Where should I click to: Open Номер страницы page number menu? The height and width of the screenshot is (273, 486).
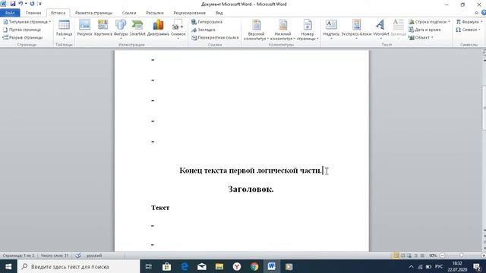308,30
